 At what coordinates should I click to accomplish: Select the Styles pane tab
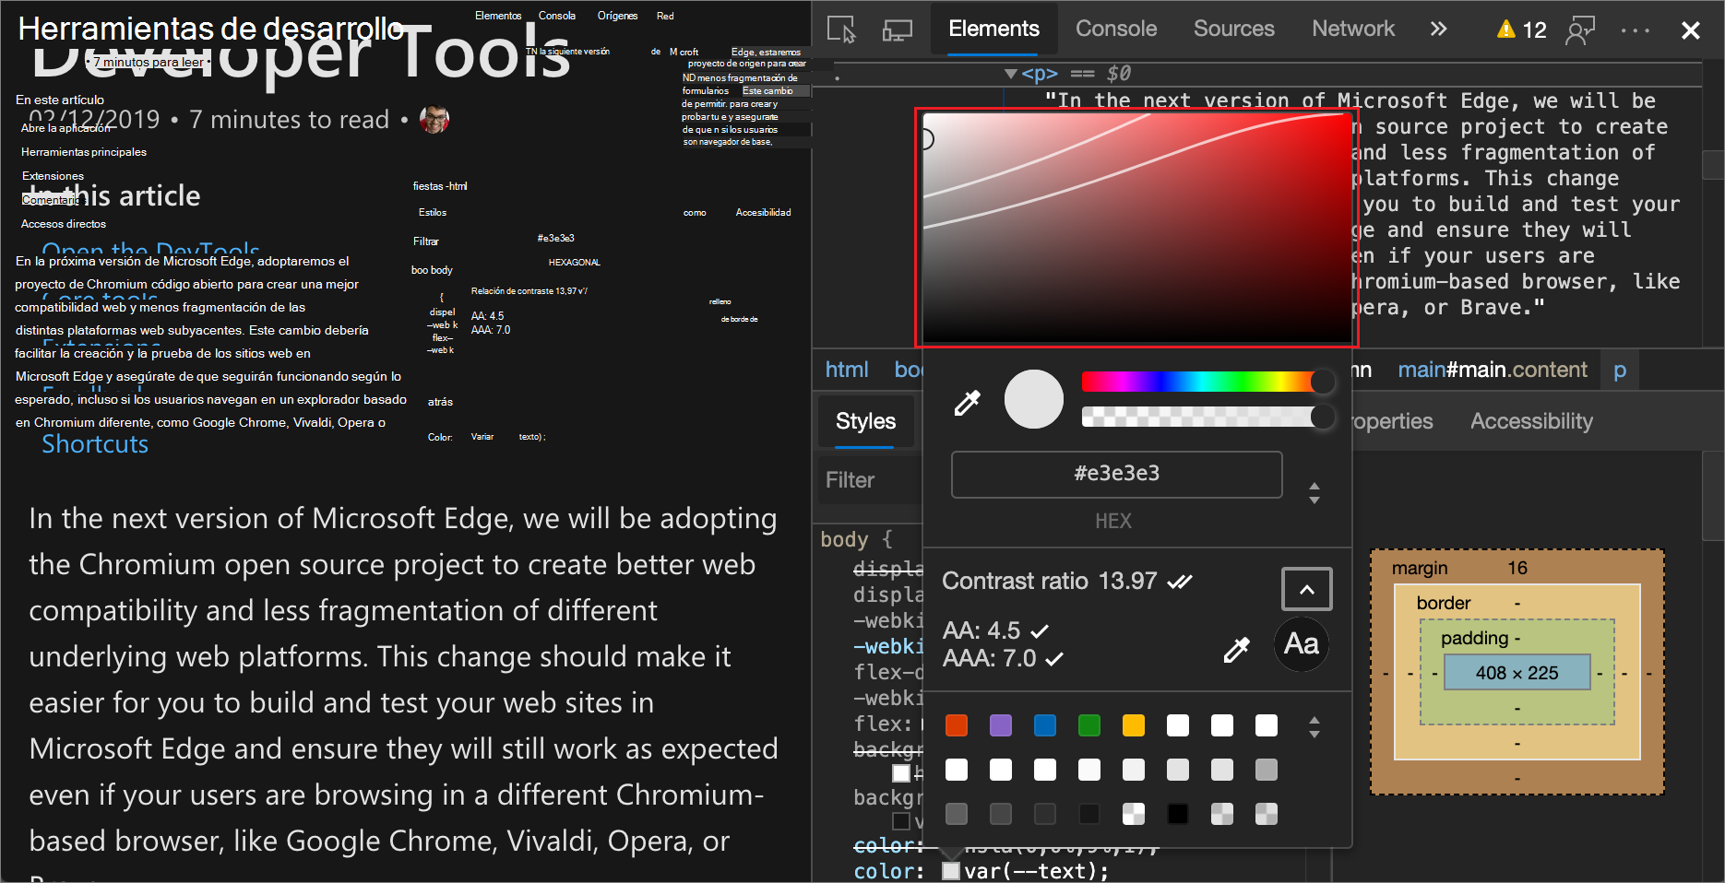coord(865,421)
